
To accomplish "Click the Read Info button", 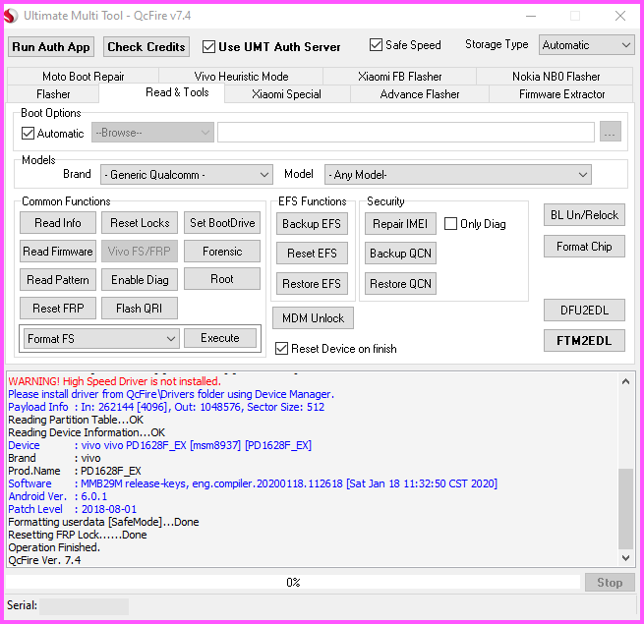I will click(57, 222).
